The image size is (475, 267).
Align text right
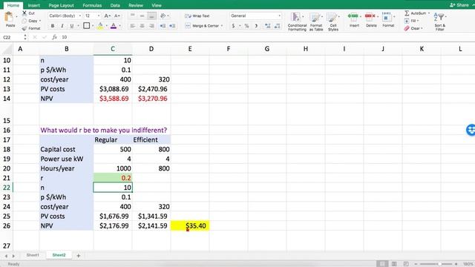pos(151,26)
